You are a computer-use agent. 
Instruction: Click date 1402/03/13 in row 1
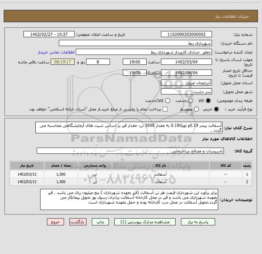[27, 174]
